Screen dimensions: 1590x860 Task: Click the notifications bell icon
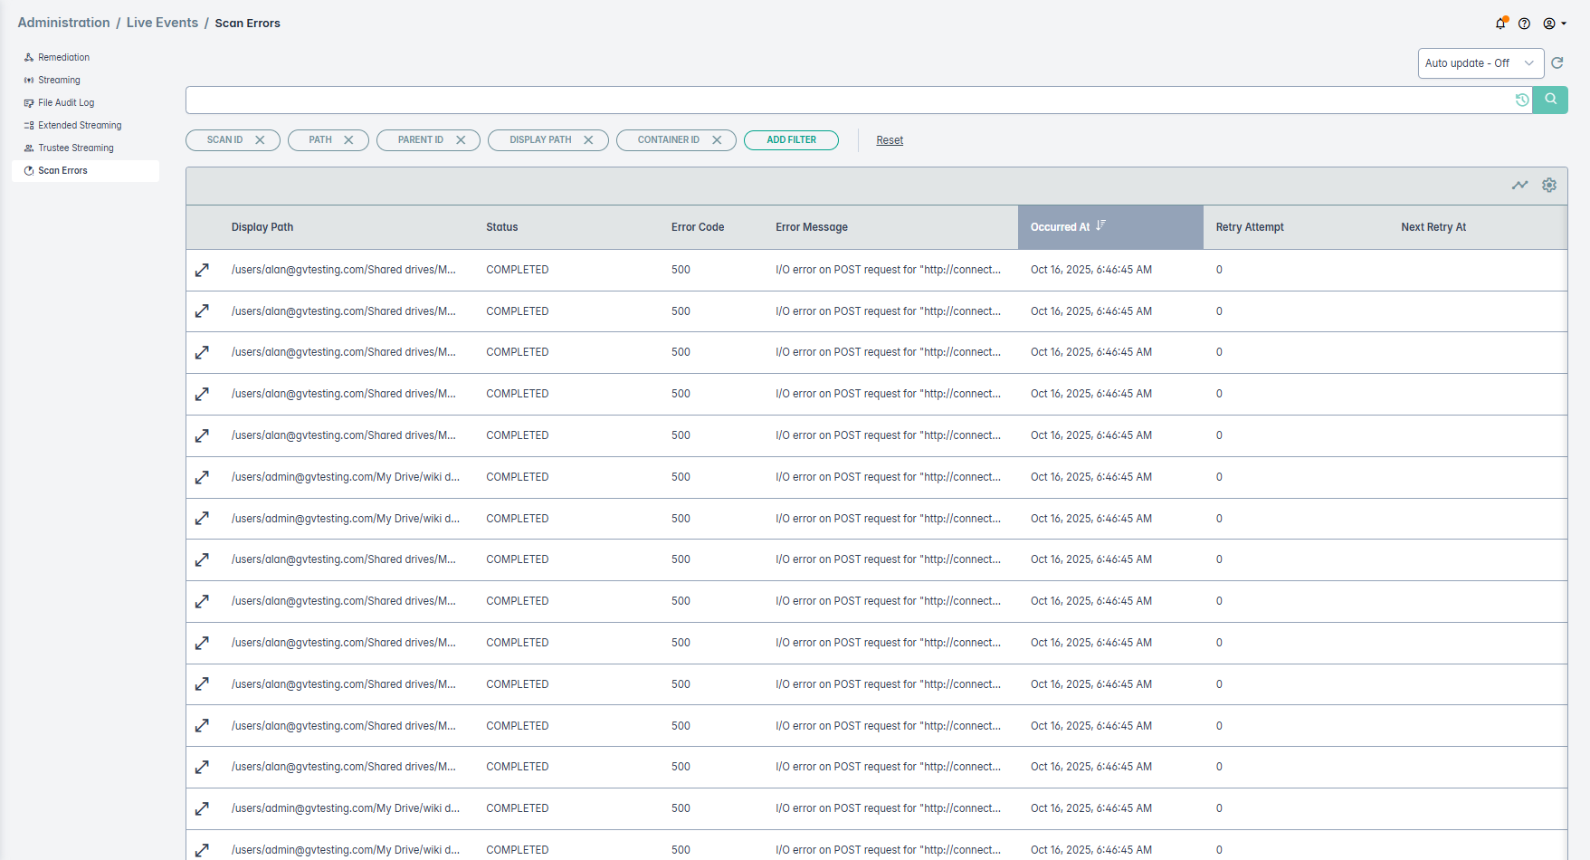(1500, 24)
